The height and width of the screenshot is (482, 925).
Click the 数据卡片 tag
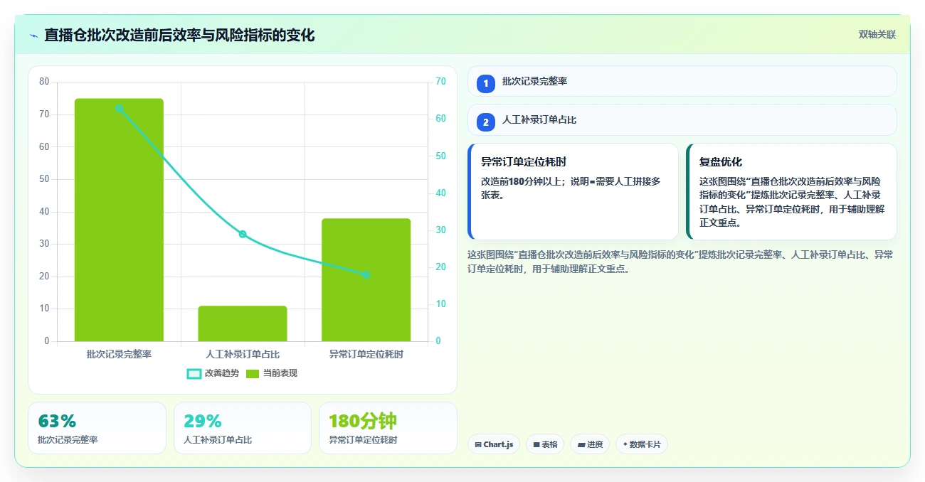[642, 444]
